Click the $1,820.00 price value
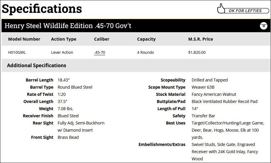The width and height of the screenshot is (271, 163). [197, 53]
